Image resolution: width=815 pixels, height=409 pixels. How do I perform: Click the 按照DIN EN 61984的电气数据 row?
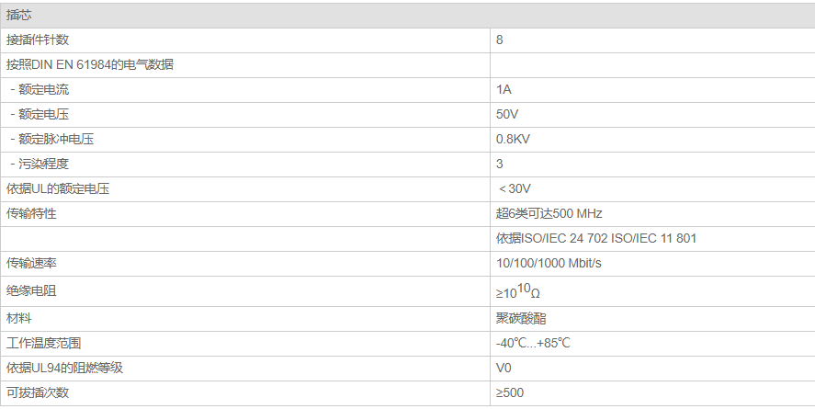coord(90,64)
